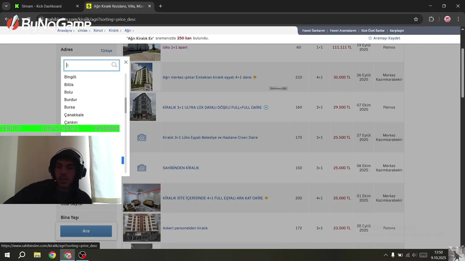
Task: Click the 30.000 TL price
Action: [x=342, y=77]
